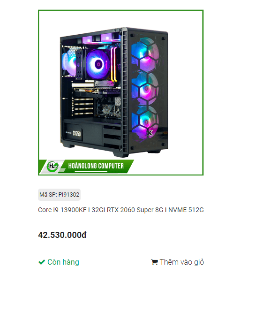Click the middle front RGB fan

145,89
